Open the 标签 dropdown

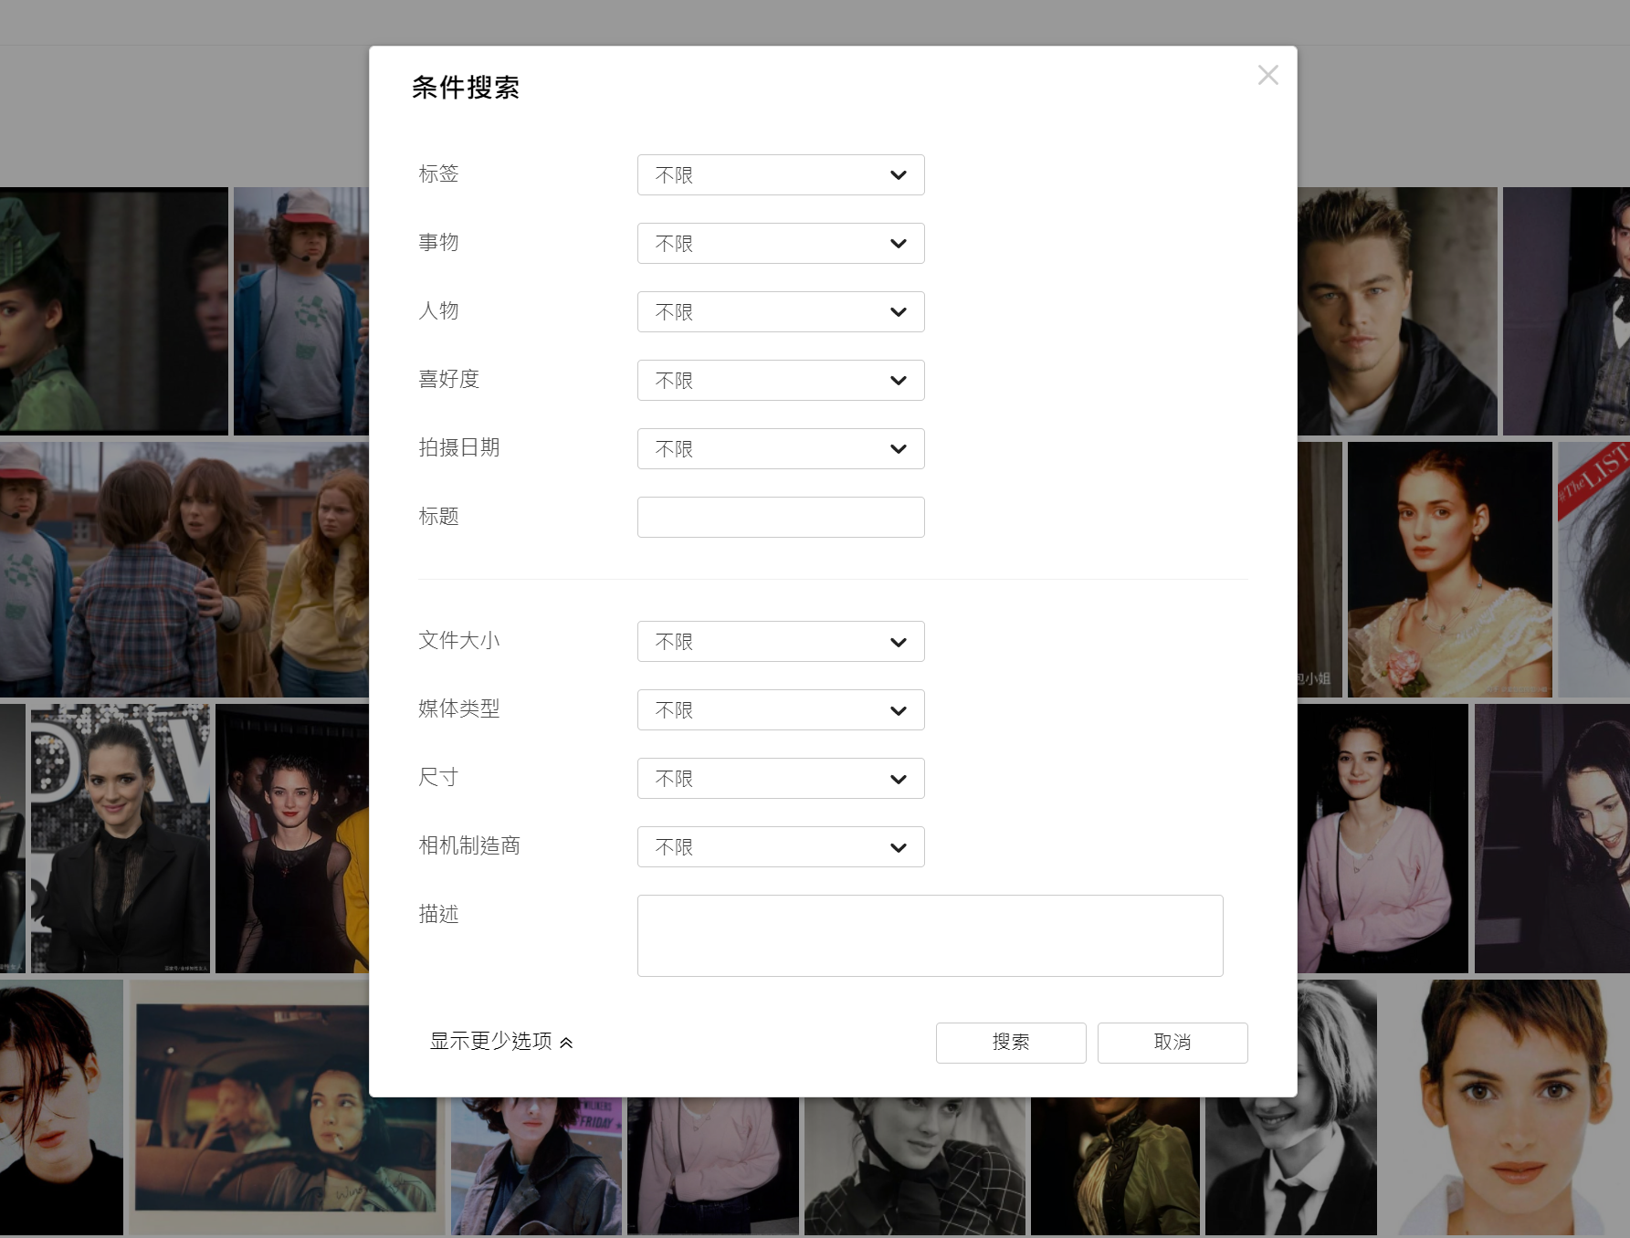point(781,175)
